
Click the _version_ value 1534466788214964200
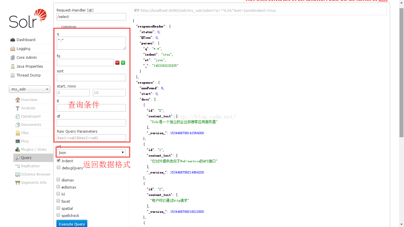pyautogui.click(x=187, y=172)
